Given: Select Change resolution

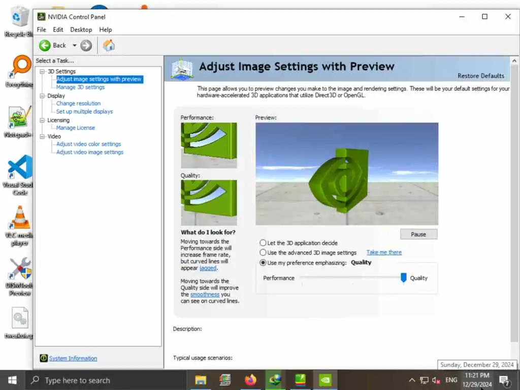Looking at the screenshot, I should tap(78, 104).
